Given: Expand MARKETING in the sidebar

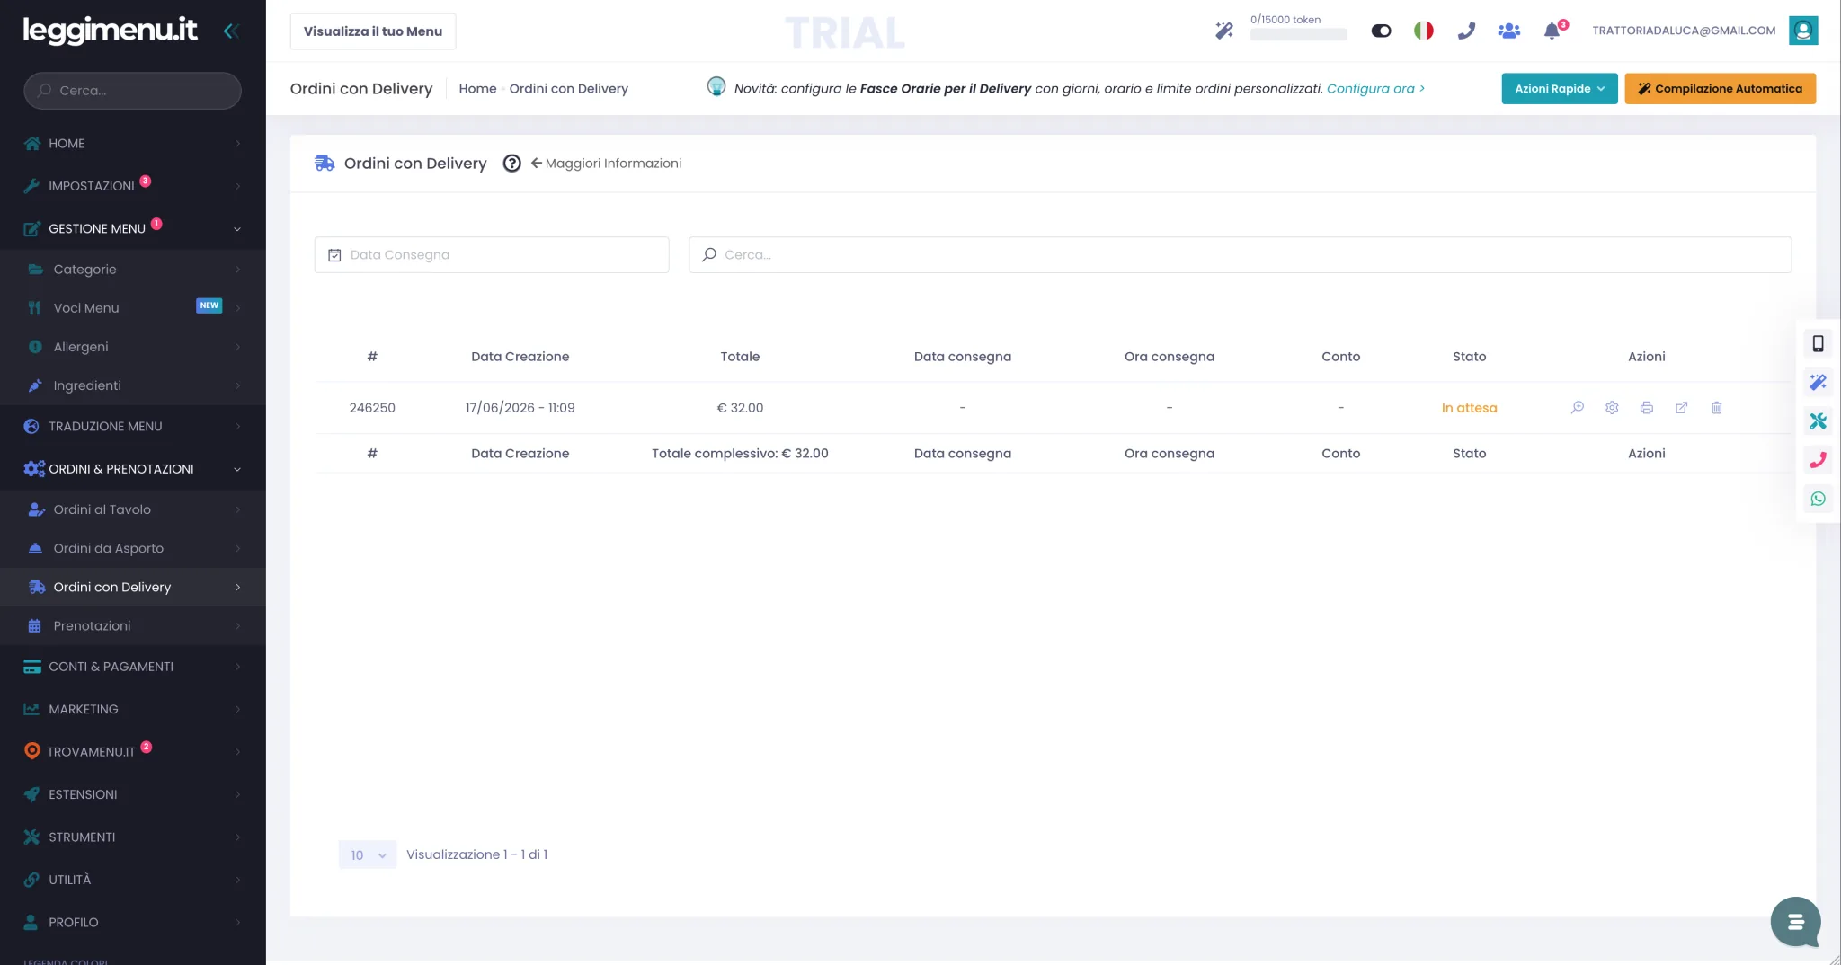Looking at the screenshot, I should [x=133, y=710].
